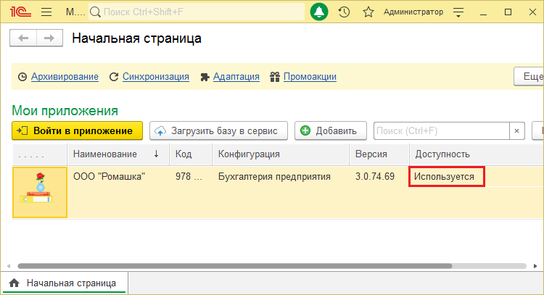Image resolution: width=544 pixels, height=295 pixels.
Task: Click the scrollbar right arrow
Action: tap(535, 266)
